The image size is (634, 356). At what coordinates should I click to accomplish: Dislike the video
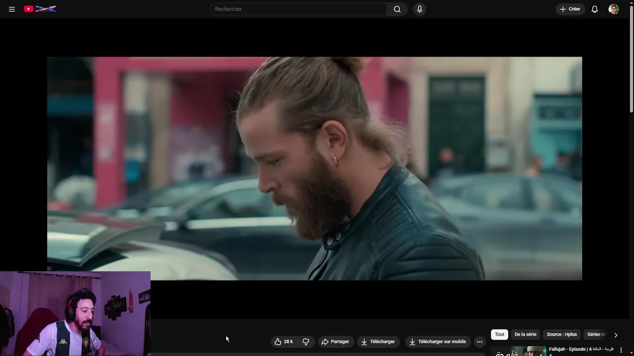306,342
